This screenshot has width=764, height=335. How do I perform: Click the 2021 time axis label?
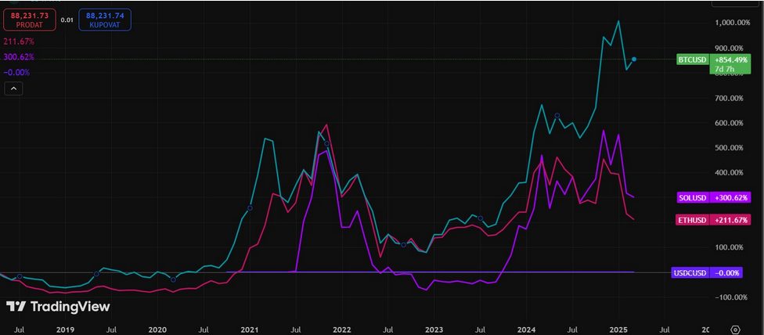coord(250,330)
